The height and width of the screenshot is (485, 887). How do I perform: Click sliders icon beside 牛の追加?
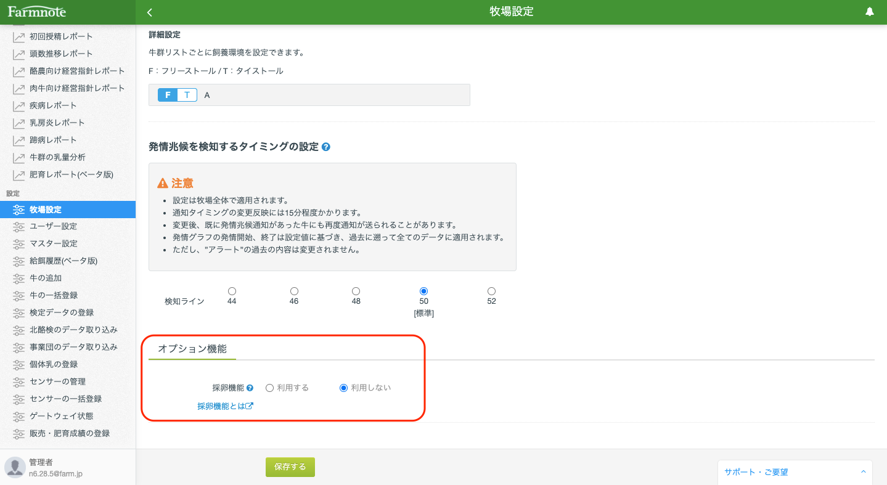(18, 278)
